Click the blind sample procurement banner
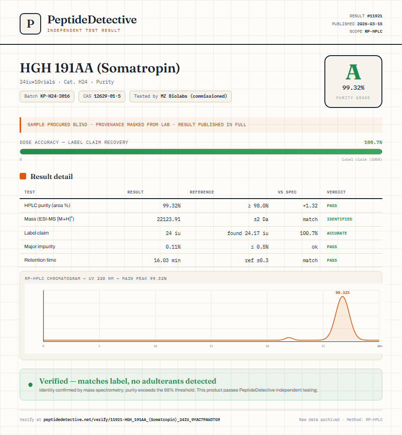 pos(201,125)
